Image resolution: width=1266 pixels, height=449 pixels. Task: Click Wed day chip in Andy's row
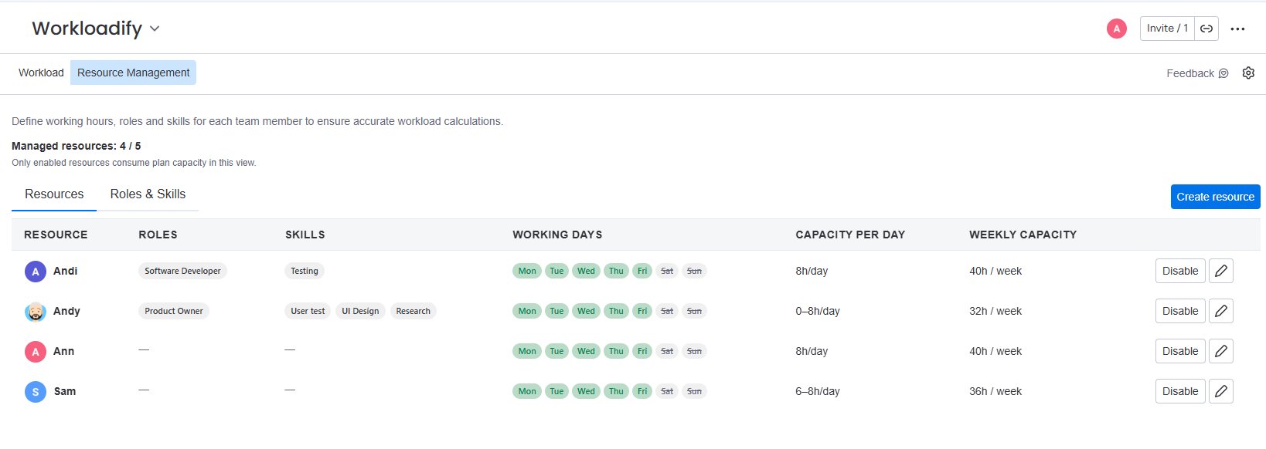[586, 311]
